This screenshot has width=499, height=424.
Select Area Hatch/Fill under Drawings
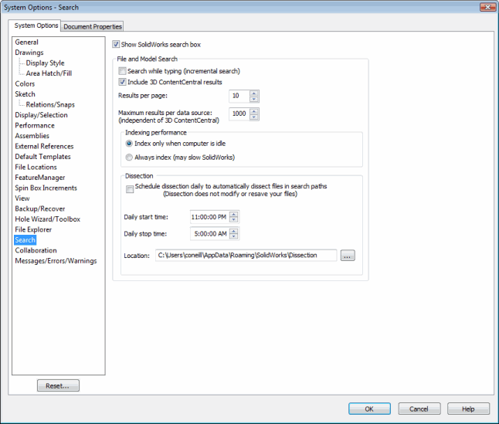pos(49,73)
